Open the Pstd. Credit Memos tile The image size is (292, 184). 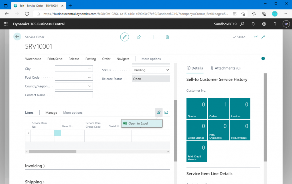click(x=197, y=152)
